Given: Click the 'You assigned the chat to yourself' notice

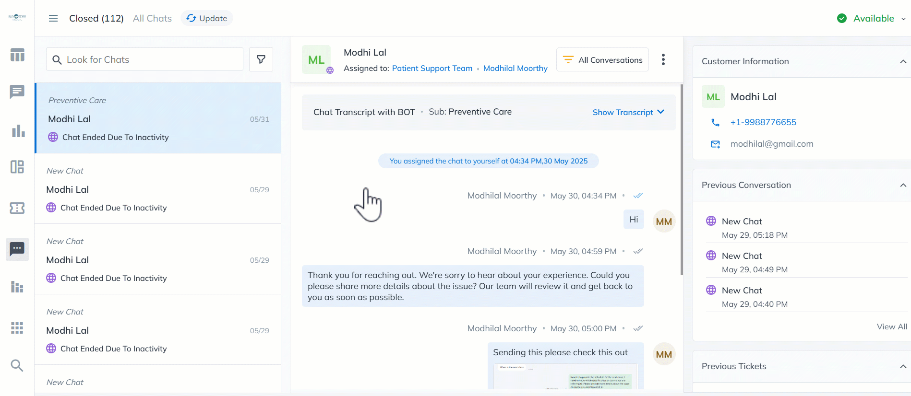Looking at the screenshot, I should (x=489, y=161).
